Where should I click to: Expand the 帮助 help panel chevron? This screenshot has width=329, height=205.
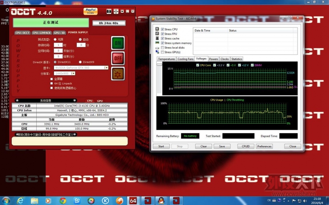click(x=75, y=134)
